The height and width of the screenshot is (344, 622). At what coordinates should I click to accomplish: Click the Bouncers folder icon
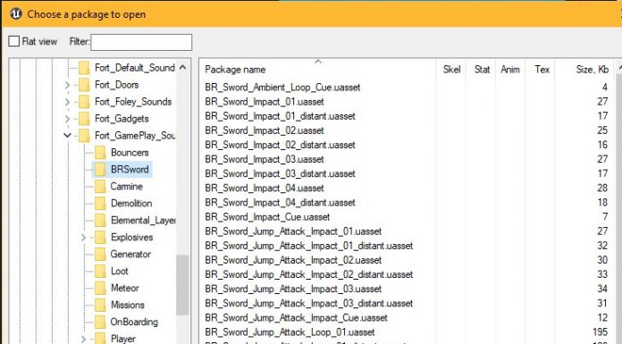coord(100,153)
